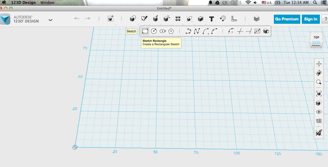Open the Primitives dropdown
The image size is (328, 167).
tap(133, 19)
